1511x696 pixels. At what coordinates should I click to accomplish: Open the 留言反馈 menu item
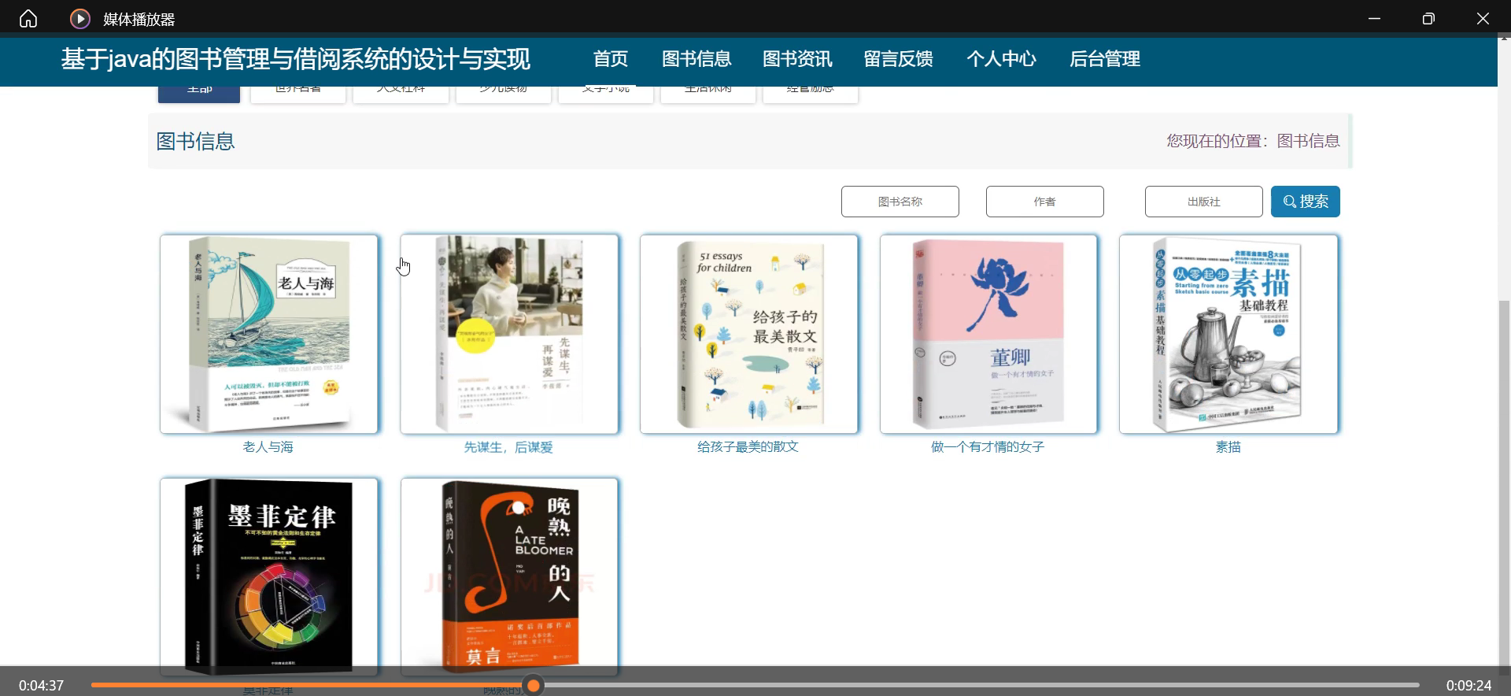pyautogui.click(x=898, y=59)
